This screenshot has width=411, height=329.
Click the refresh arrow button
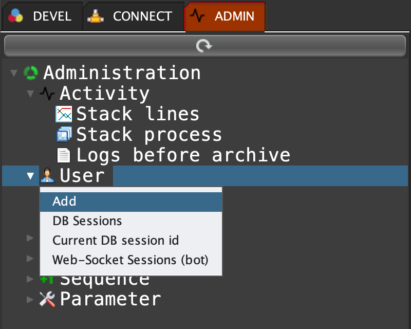[204, 46]
